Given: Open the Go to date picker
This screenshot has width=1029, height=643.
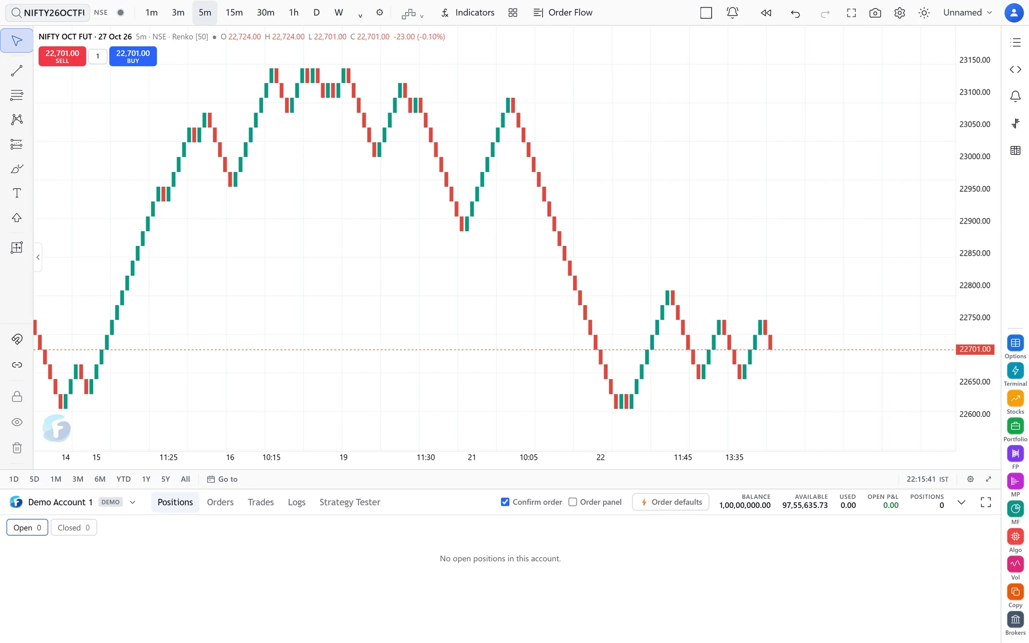Looking at the screenshot, I should [x=222, y=479].
